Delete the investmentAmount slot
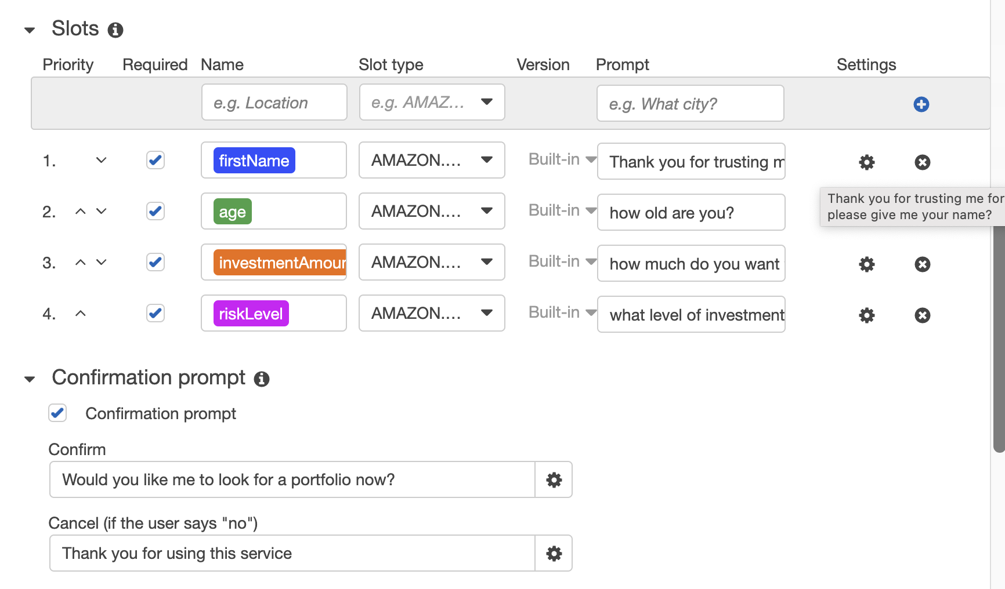The image size is (1005, 589). click(x=922, y=264)
